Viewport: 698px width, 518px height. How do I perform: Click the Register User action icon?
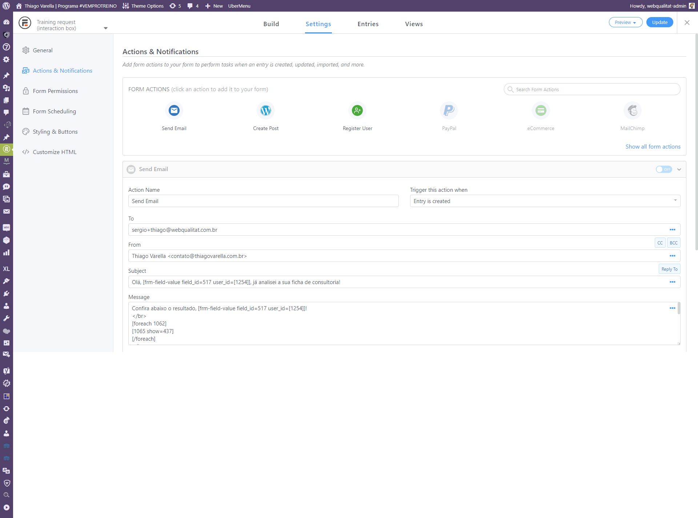(357, 110)
